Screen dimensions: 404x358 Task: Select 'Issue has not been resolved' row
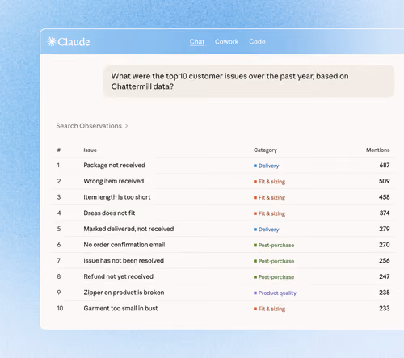click(x=124, y=261)
